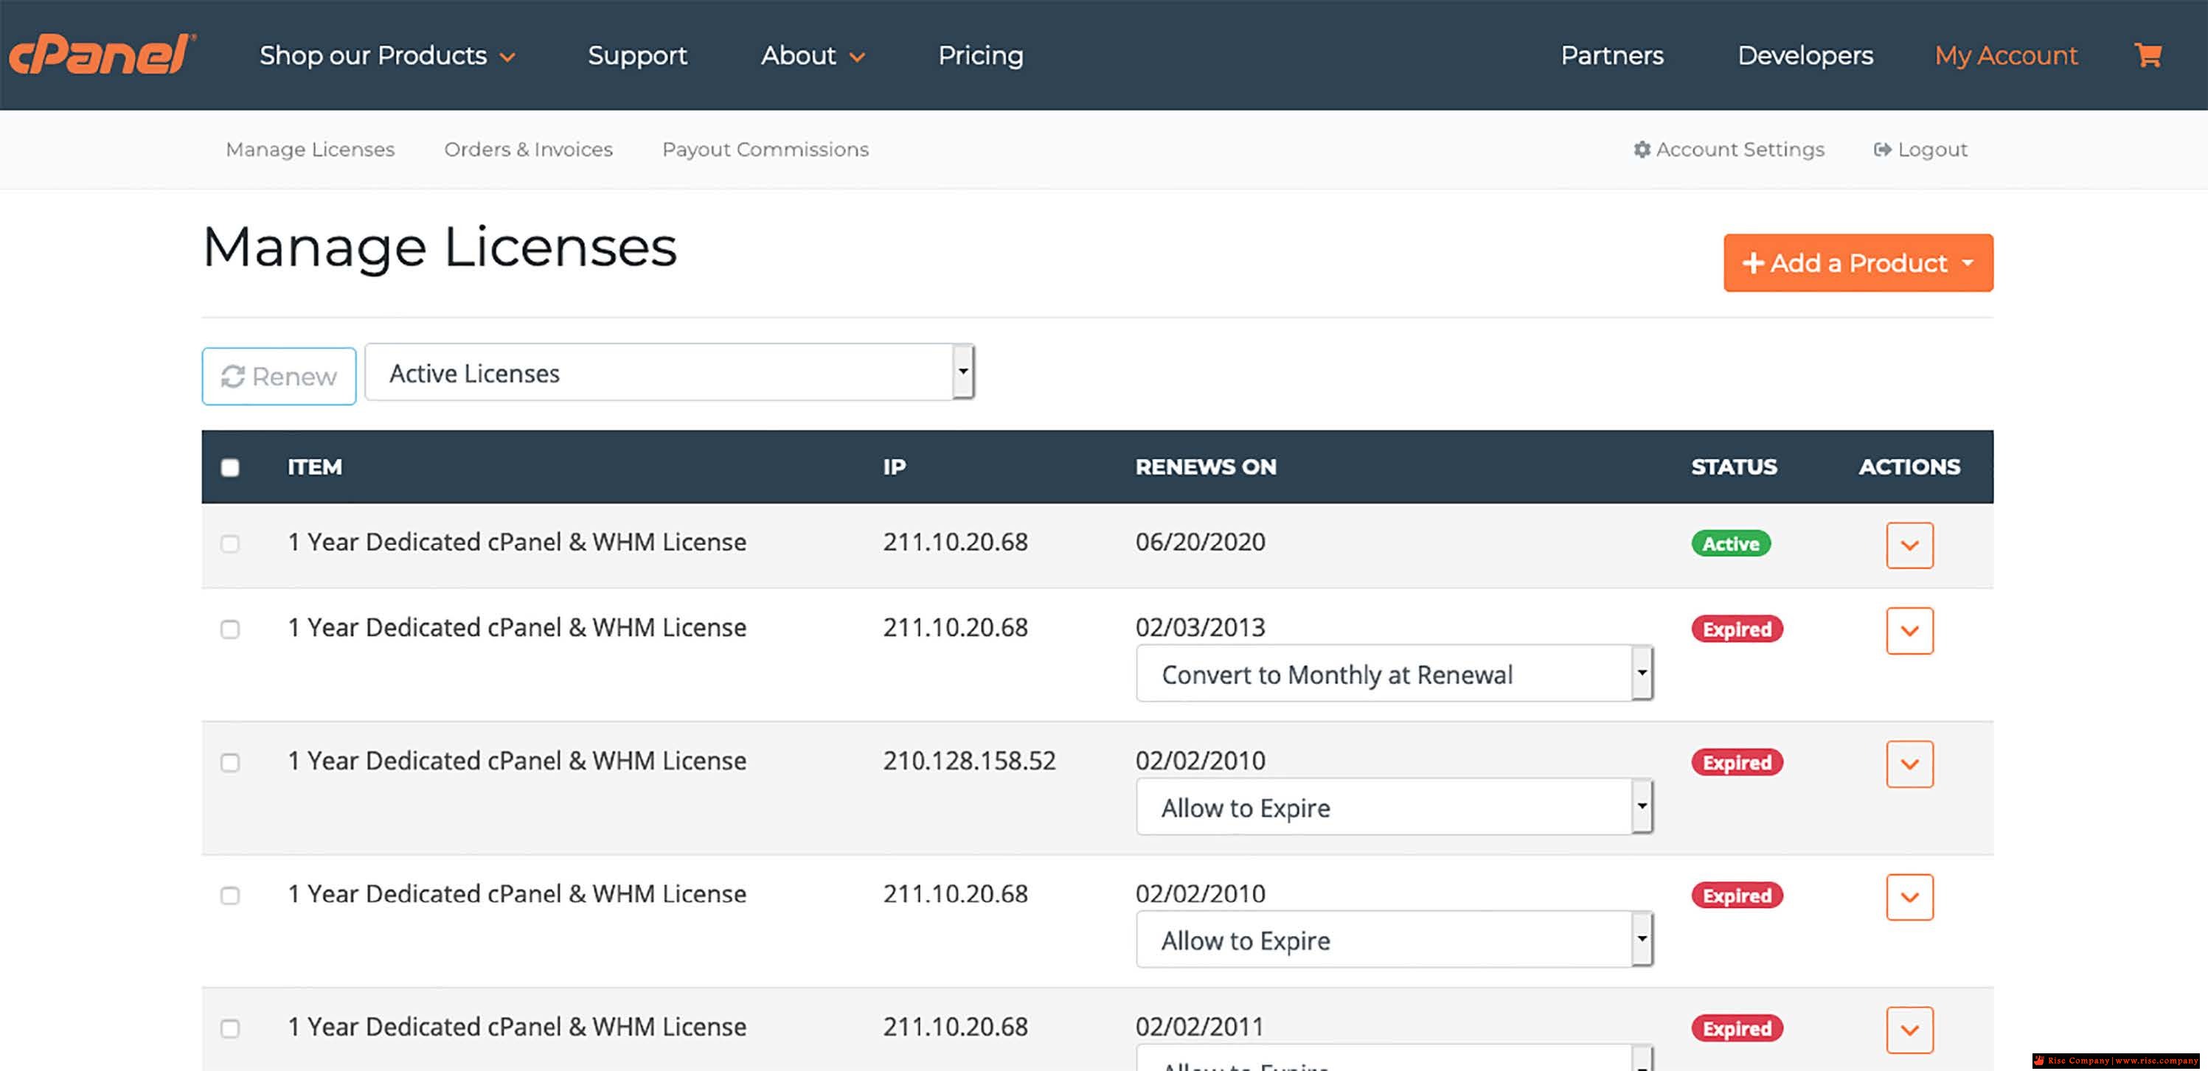Expand actions for license expiring 02/03/2013
The width and height of the screenshot is (2208, 1071).
(x=1910, y=631)
